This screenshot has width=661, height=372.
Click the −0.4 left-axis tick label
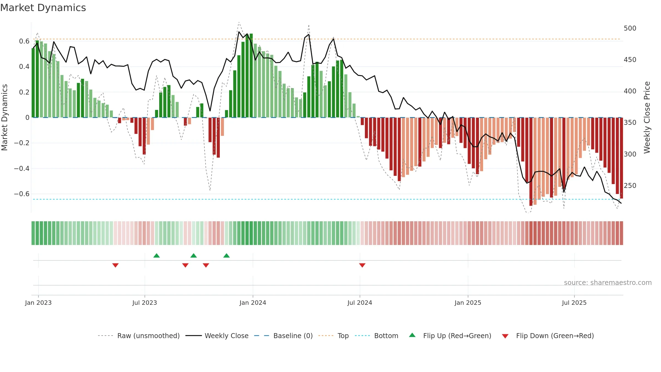click(22, 168)
